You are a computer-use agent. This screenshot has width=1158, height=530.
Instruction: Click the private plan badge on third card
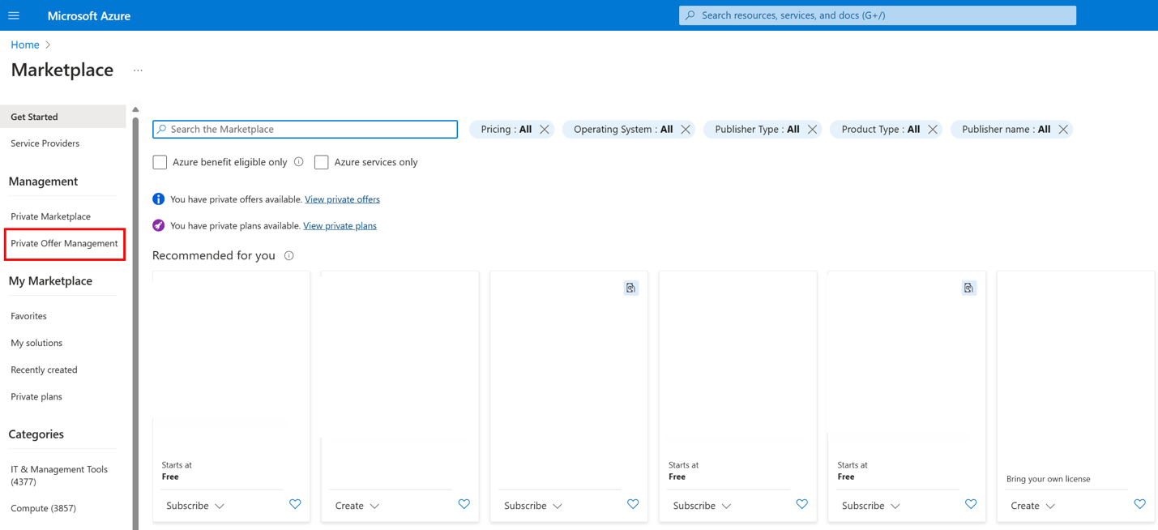click(x=630, y=289)
